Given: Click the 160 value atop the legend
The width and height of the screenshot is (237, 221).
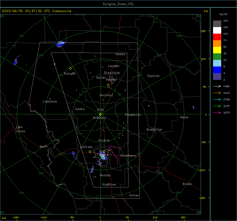Looking at the screenshot, I should [226, 21].
